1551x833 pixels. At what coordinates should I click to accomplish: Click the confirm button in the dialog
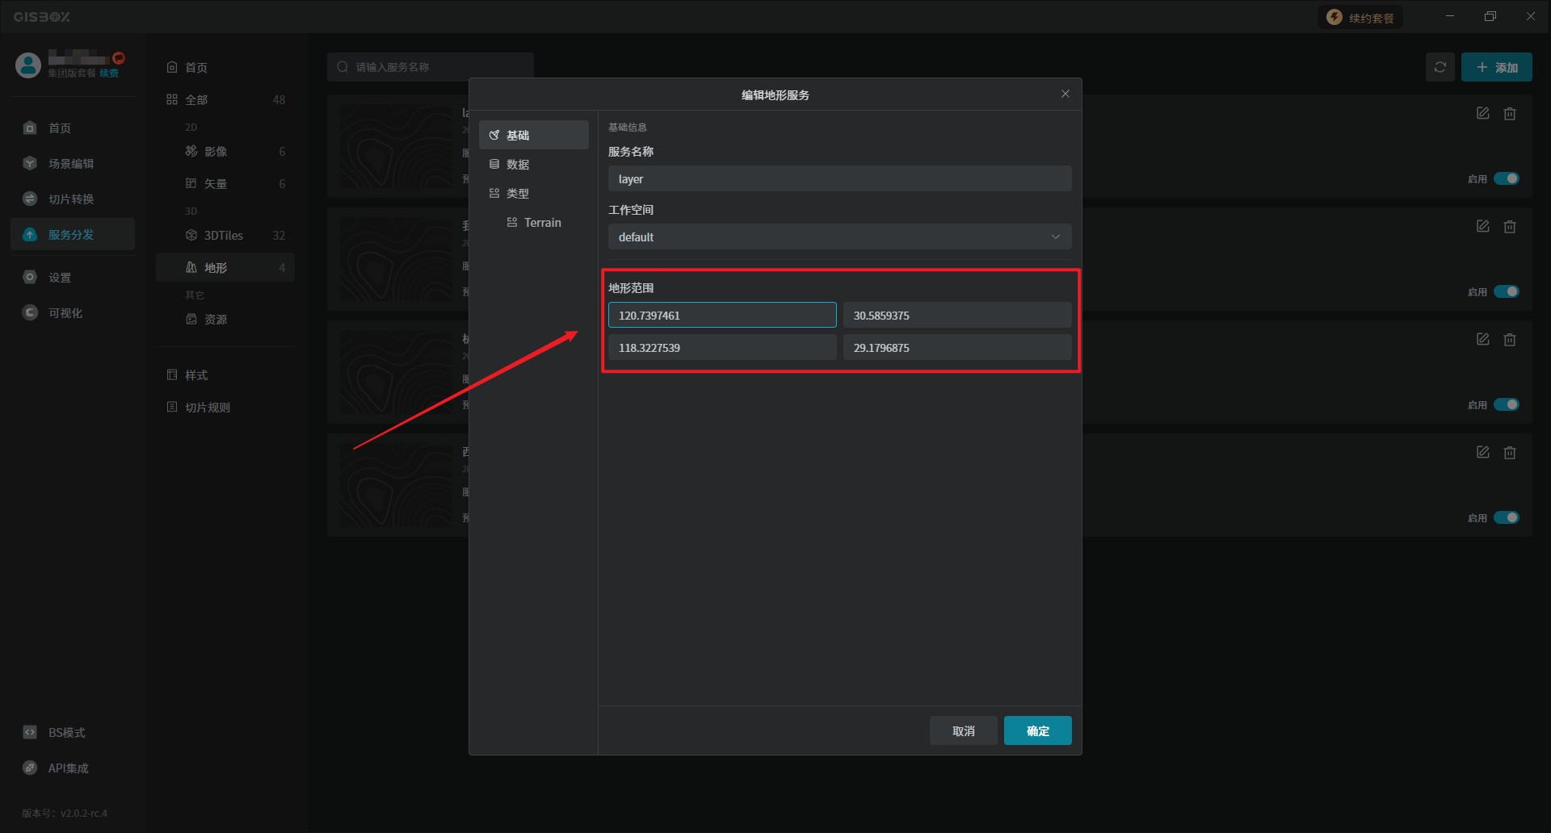1037,730
